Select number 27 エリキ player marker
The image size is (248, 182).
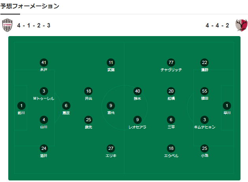111,148
